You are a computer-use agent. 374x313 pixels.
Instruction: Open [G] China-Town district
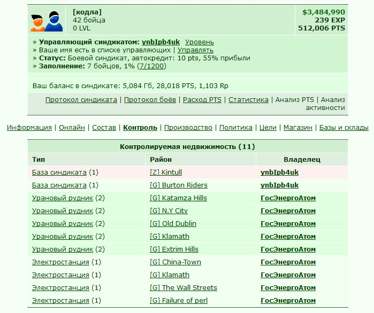click(175, 262)
